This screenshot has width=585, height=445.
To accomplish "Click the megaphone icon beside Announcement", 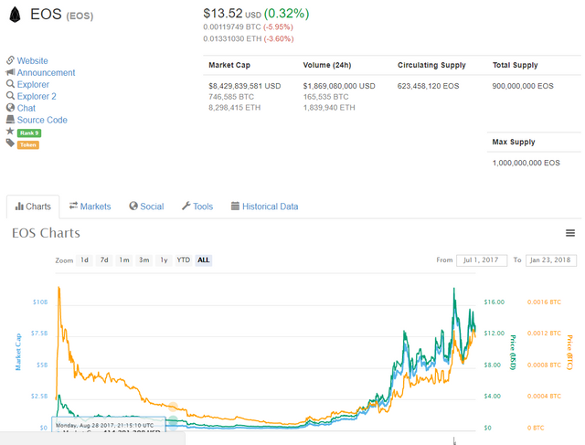I will pyautogui.click(x=10, y=72).
